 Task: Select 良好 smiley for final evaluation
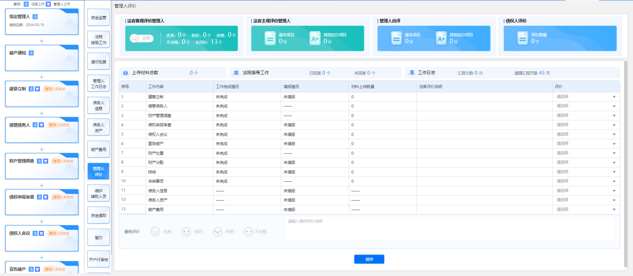coord(186,232)
